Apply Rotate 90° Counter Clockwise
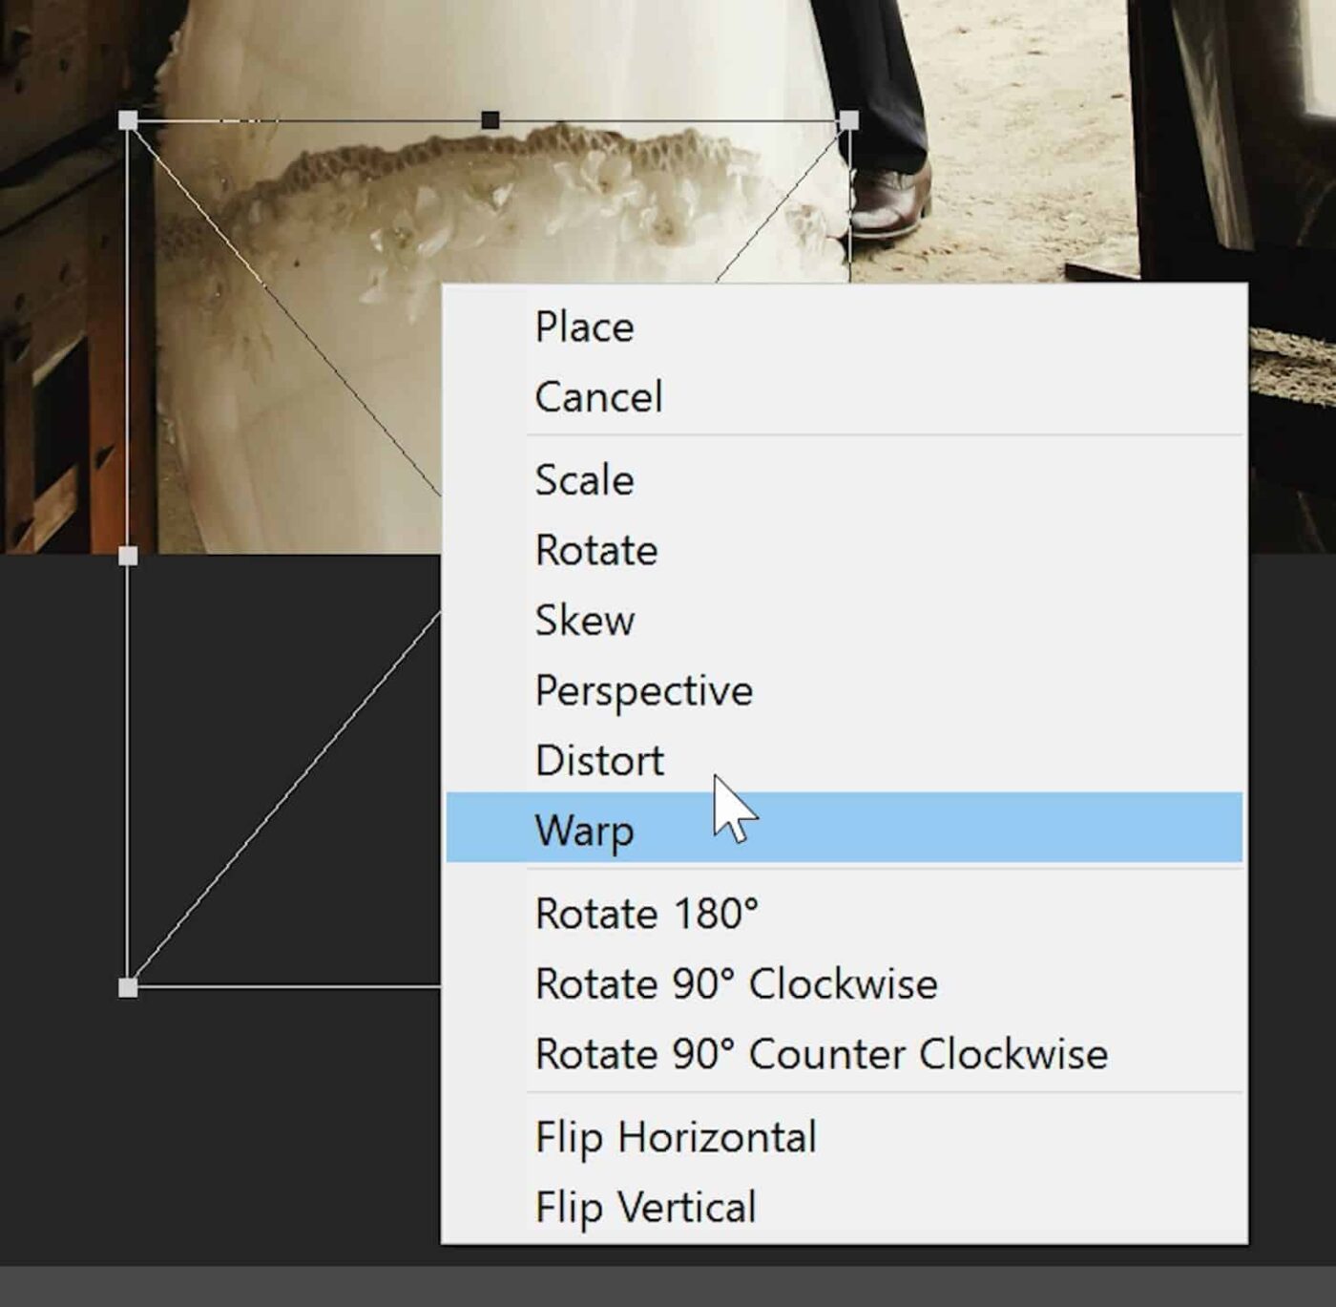This screenshot has height=1307, width=1336. (x=823, y=1053)
